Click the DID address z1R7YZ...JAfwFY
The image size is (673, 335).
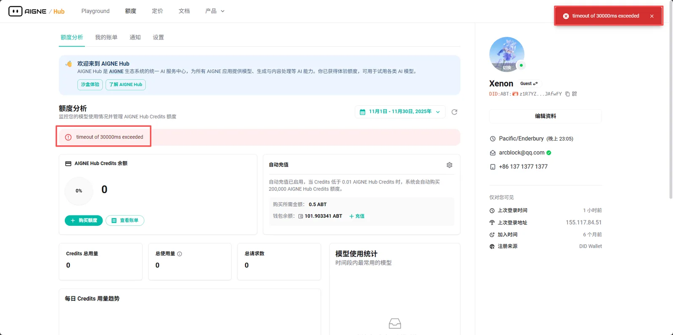pos(541,94)
